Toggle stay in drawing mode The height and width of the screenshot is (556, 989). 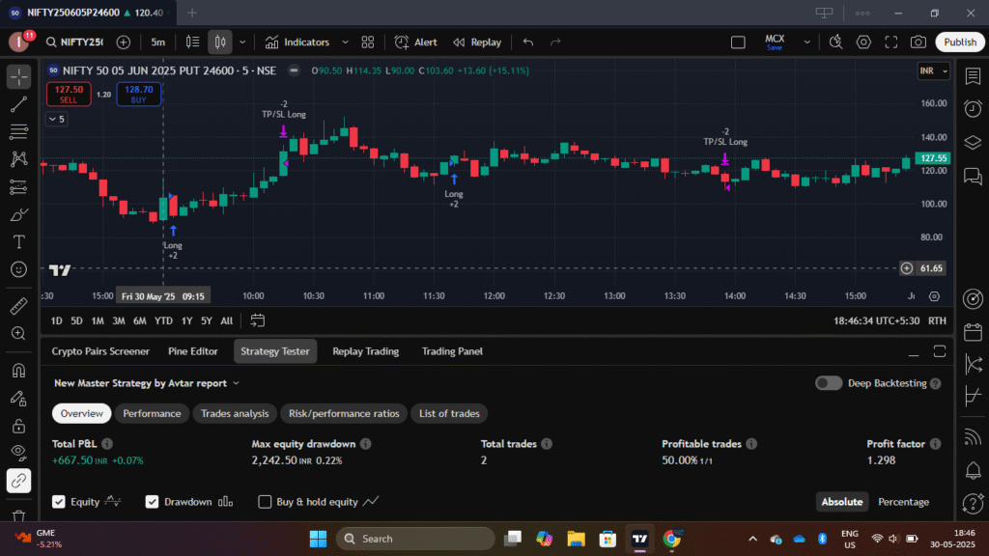tap(19, 399)
